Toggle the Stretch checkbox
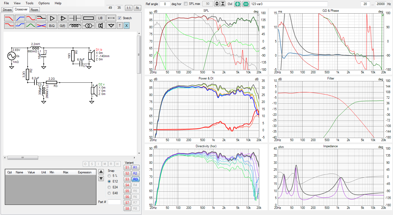 (120, 18)
